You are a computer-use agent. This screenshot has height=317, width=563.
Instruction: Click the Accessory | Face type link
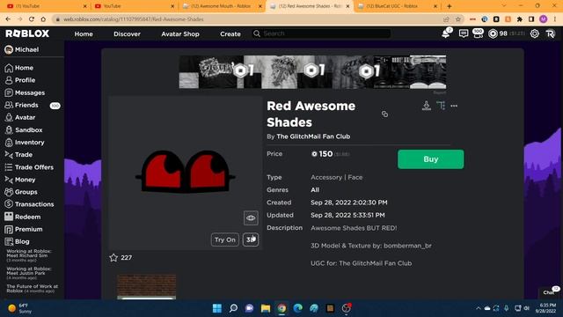[x=336, y=177]
